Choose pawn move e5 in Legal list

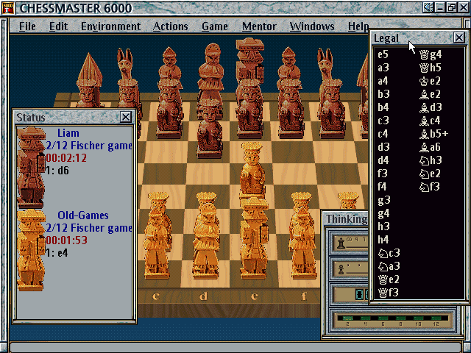(x=383, y=54)
